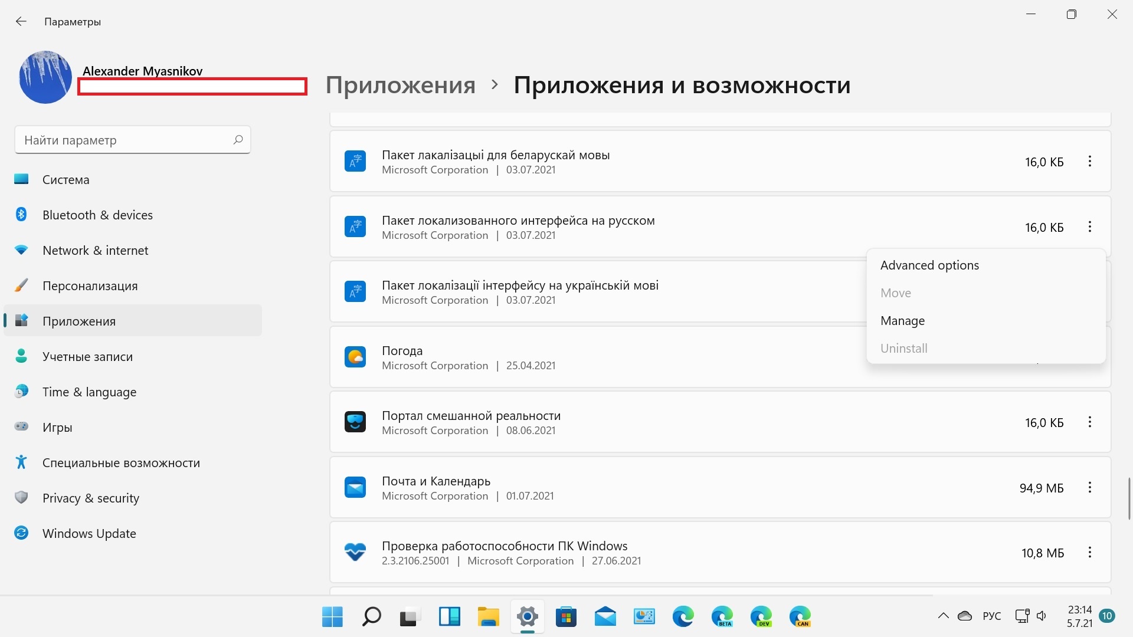The width and height of the screenshot is (1133, 637).
Task: Open Windows Update category
Action: (133, 533)
